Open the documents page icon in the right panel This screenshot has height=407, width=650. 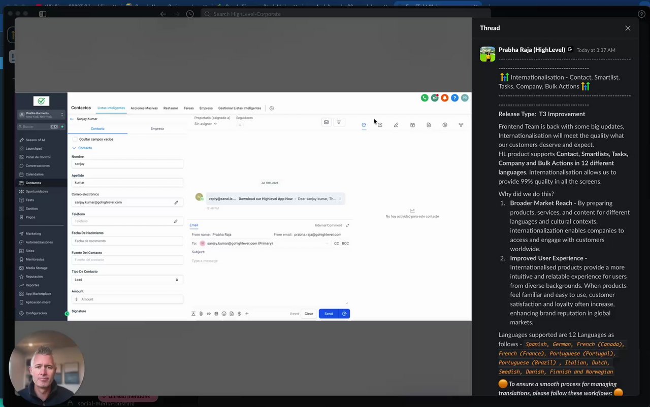tap(429, 125)
